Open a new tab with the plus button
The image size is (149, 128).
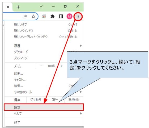click(18, 7)
